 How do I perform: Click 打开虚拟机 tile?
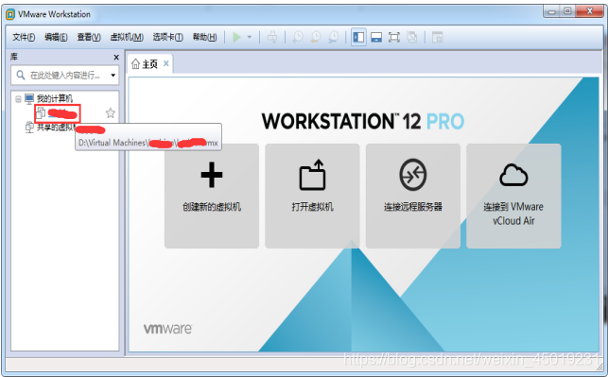pyautogui.click(x=312, y=196)
